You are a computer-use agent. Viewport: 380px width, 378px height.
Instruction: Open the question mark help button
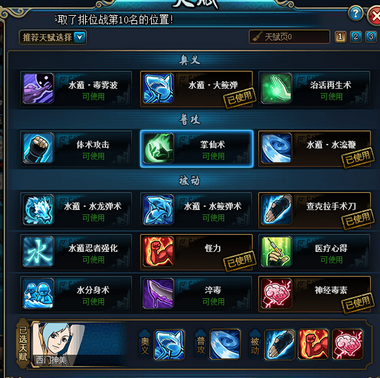click(x=355, y=13)
